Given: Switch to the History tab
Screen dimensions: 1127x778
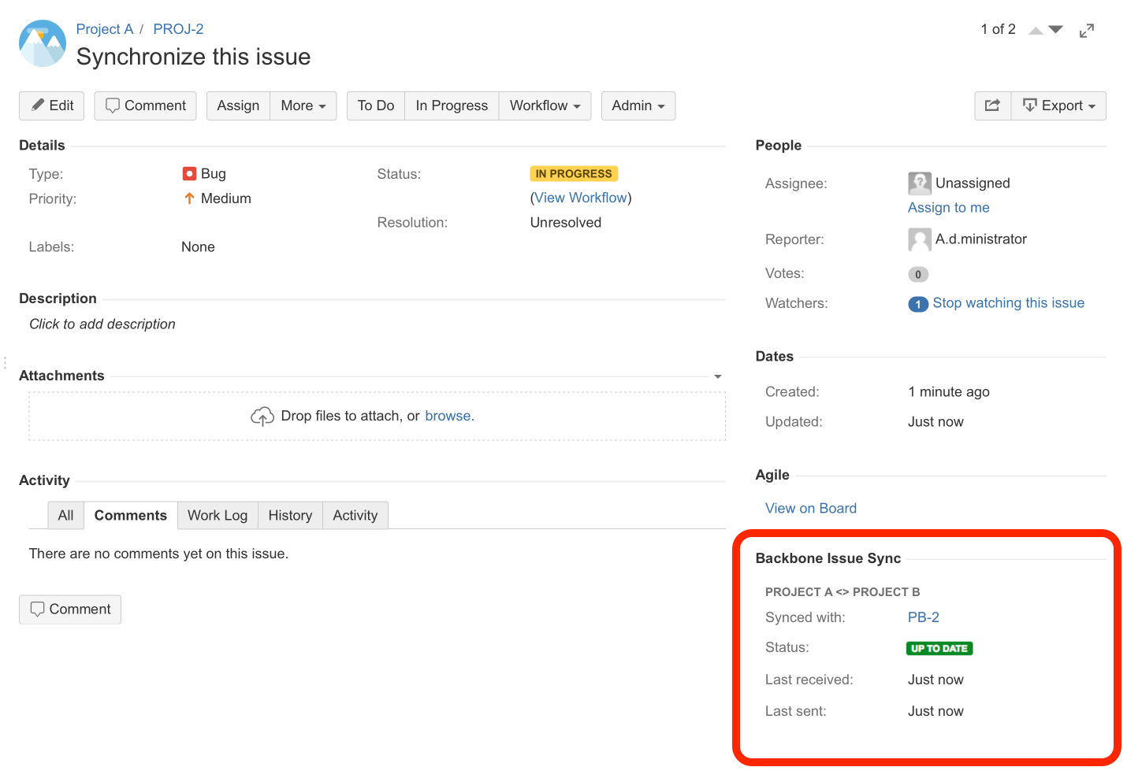Looking at the screenshot, I should point(290,515).
